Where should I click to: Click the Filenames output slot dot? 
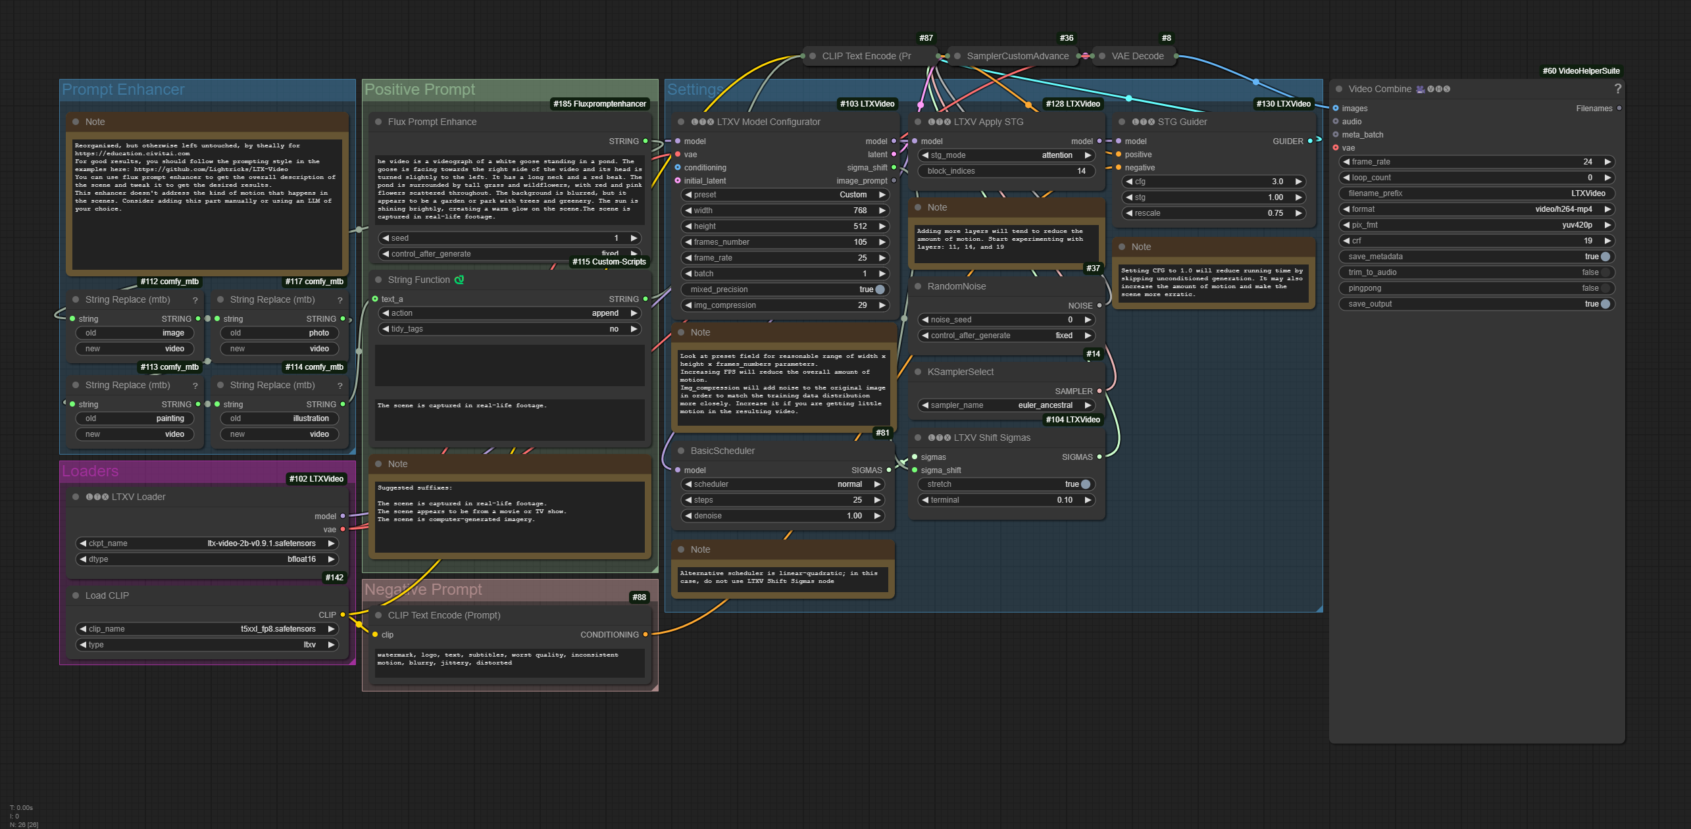pyautogui.click(x=1619, y=108)
